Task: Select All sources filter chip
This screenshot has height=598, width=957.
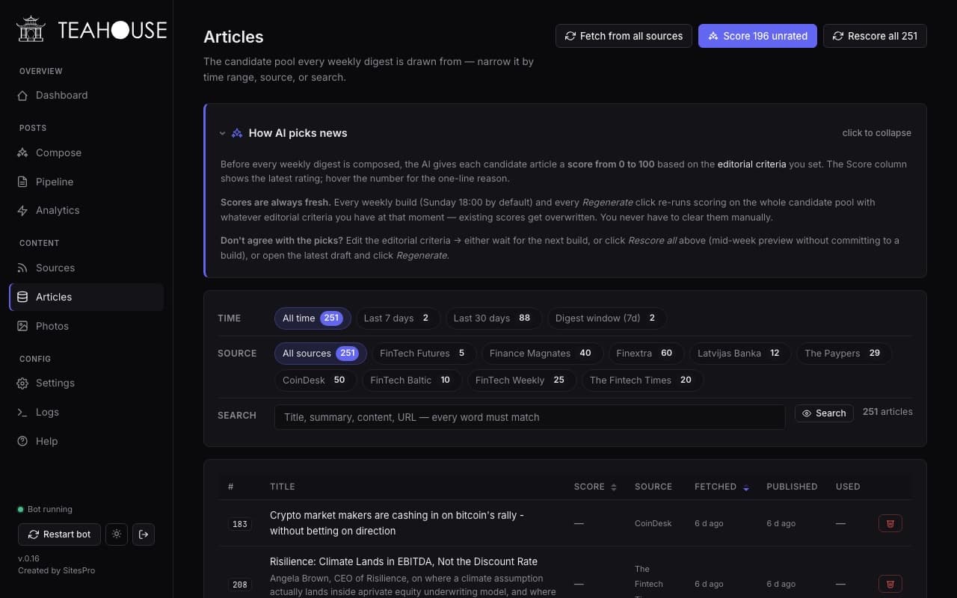Action: 320,354
